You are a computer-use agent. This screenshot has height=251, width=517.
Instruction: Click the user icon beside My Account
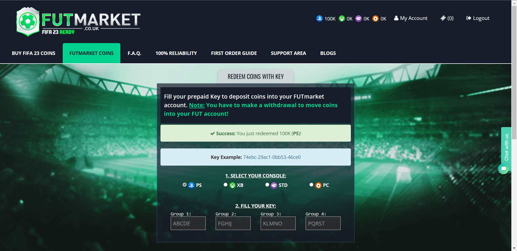click(x=396, y=18)
